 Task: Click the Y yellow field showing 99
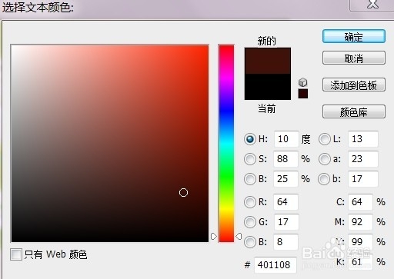pos(360,242)
